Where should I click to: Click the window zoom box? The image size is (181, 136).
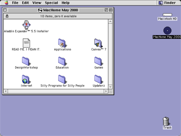tap(106, 10)
